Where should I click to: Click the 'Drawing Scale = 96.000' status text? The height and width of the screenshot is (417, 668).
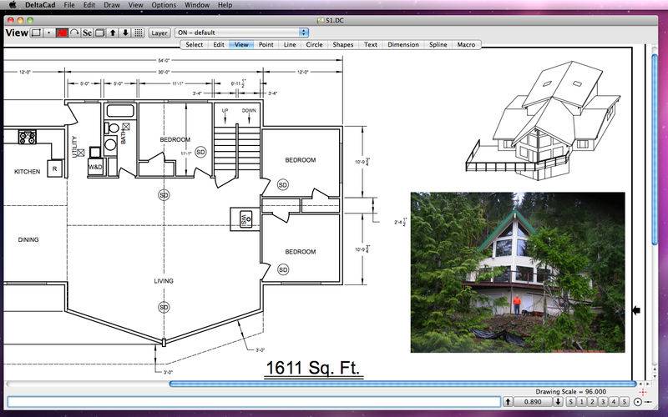[x=570, y=392]
